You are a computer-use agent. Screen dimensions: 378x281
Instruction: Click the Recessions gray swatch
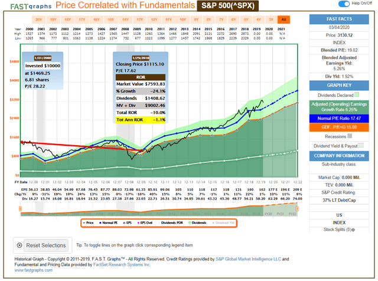tap(350, 136)
